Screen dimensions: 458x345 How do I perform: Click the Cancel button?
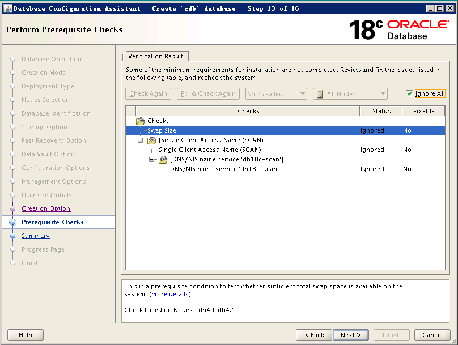pyautogui.click(x=432, y=335)
